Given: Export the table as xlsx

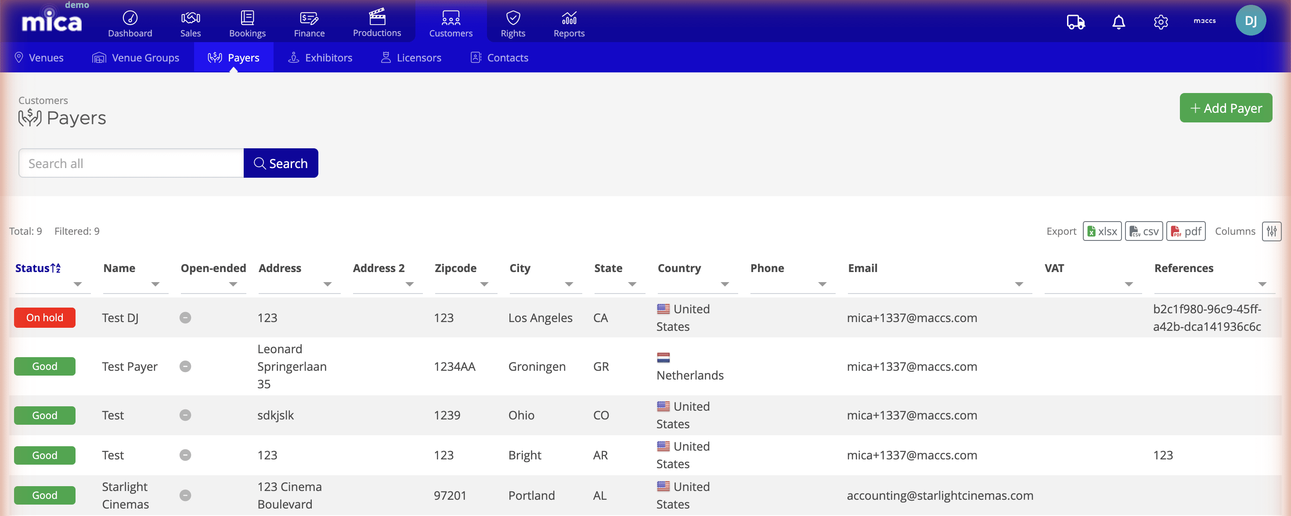Looking at the screenshot, I should [1102, 231].
